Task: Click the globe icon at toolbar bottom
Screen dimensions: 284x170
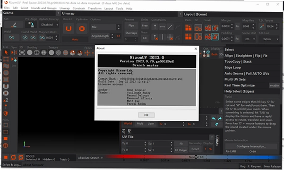Action: 6,145
